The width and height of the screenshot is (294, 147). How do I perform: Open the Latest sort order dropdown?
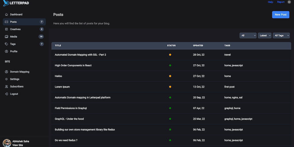[x=264, y=35]
